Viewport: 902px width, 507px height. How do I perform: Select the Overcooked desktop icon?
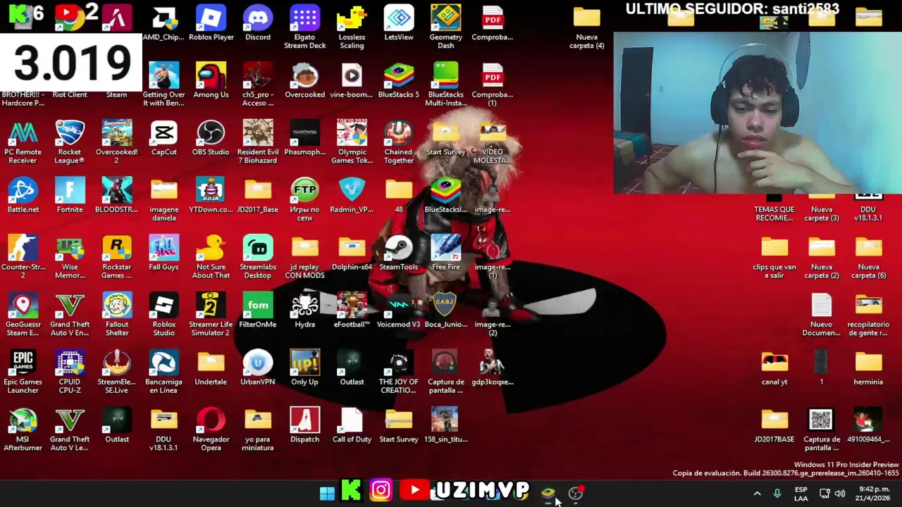pos(304,81)
